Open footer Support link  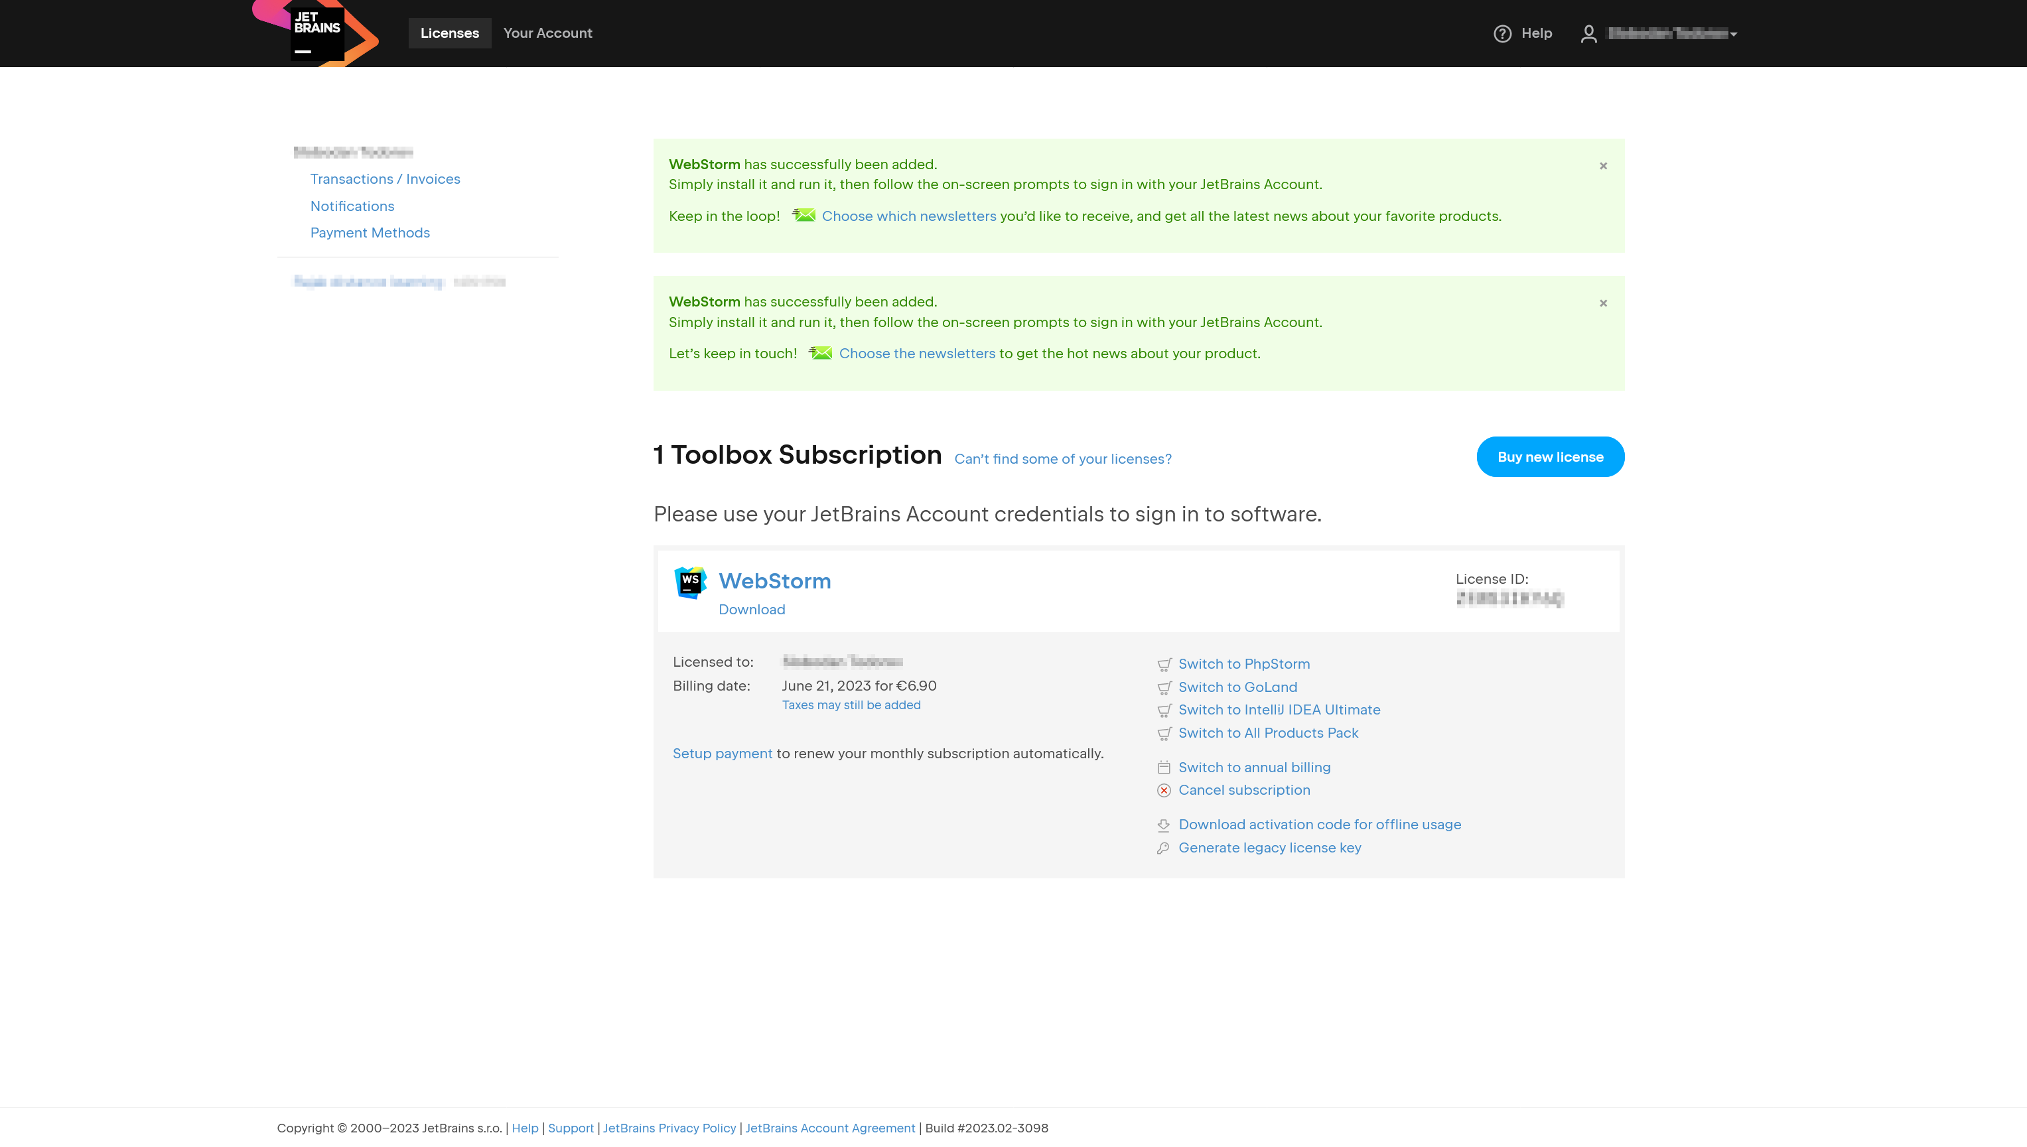pos(571,1129)
